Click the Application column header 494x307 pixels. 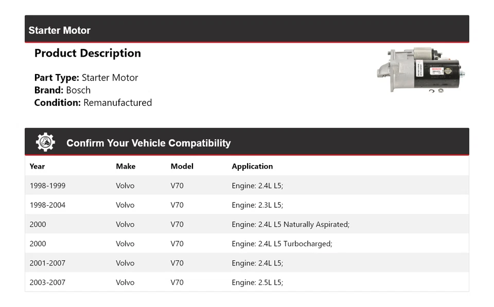click(x=252, y=166)
